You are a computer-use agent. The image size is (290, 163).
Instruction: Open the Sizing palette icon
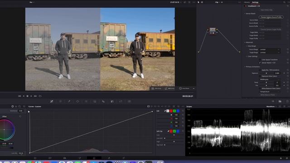(x=121, y=101)
